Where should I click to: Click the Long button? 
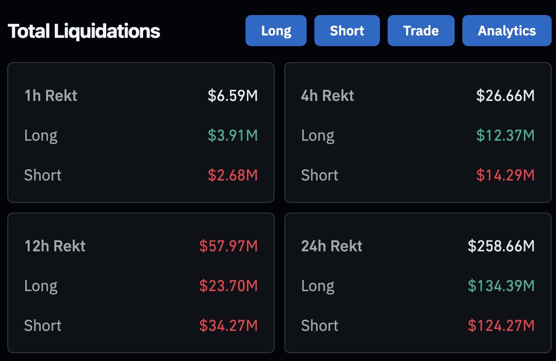click(x=276, y=31)
